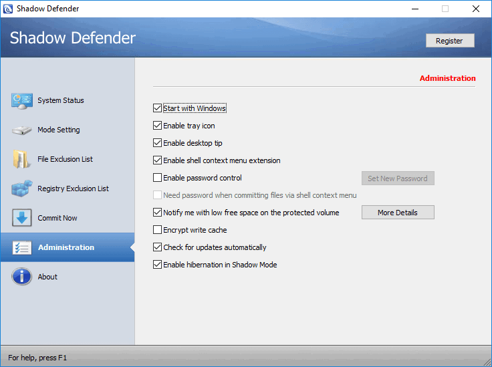Close the Shadow Defender window
492x367 pixels.
pos(476,9)
